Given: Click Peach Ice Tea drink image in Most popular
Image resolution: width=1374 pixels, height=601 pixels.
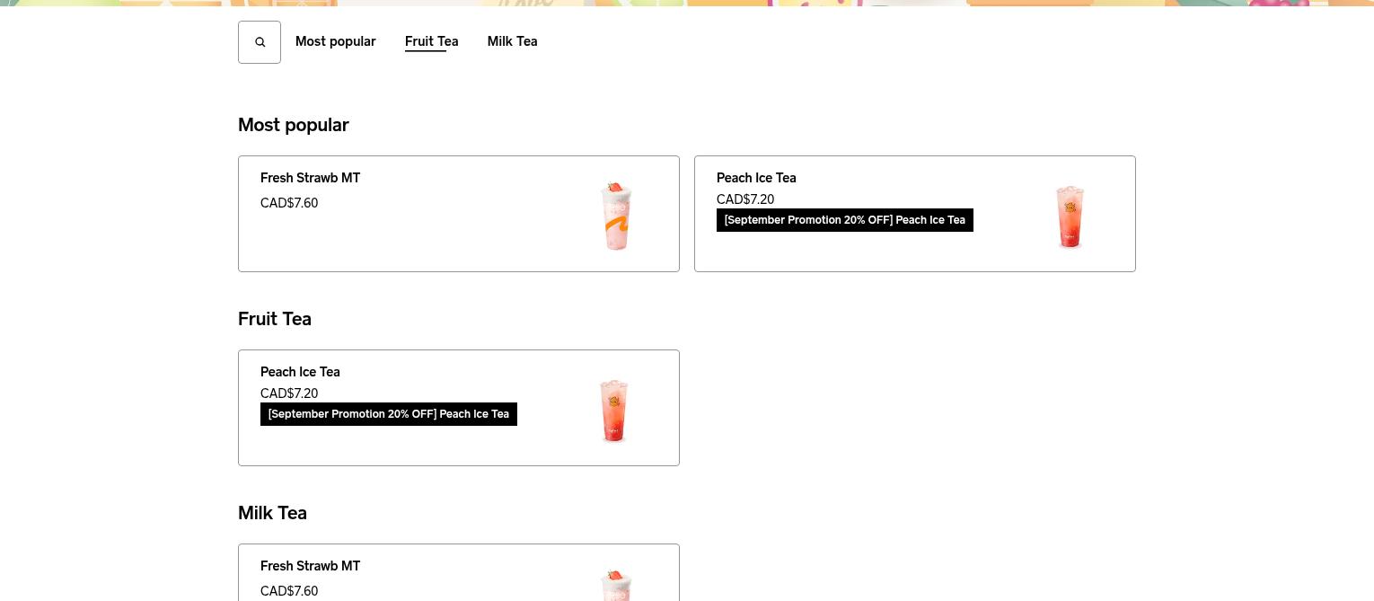Looking at the screenshot, I should click(x=1070, y=216).
